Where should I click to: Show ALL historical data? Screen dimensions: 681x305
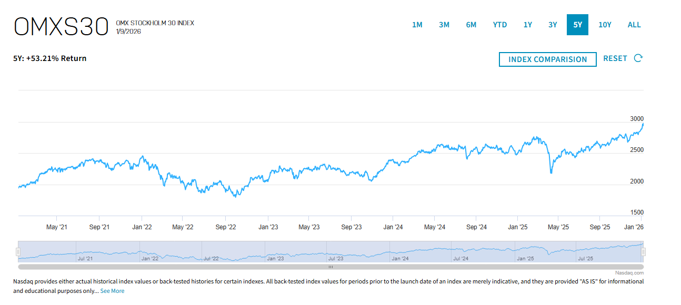(x=634, y=25)
